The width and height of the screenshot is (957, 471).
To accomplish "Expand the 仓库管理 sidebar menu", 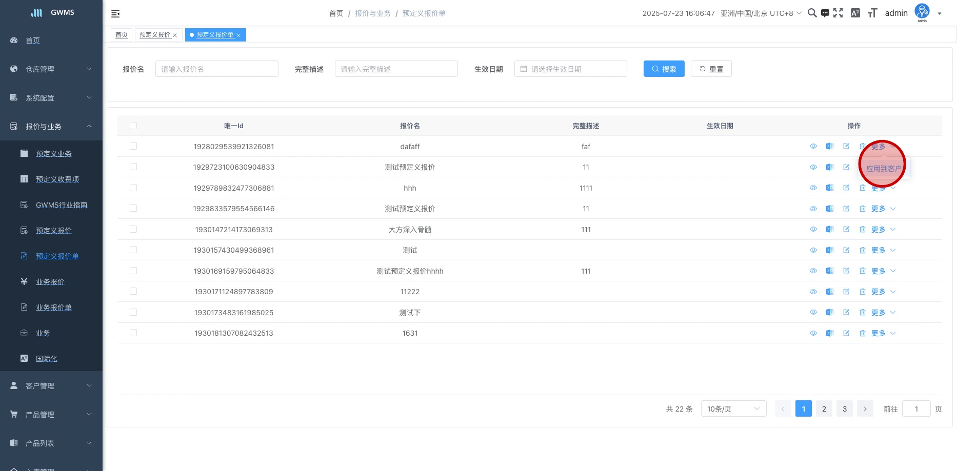I will click(x=51, y=69).
